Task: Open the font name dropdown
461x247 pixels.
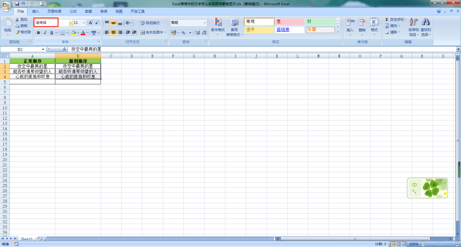Action: 71,23
